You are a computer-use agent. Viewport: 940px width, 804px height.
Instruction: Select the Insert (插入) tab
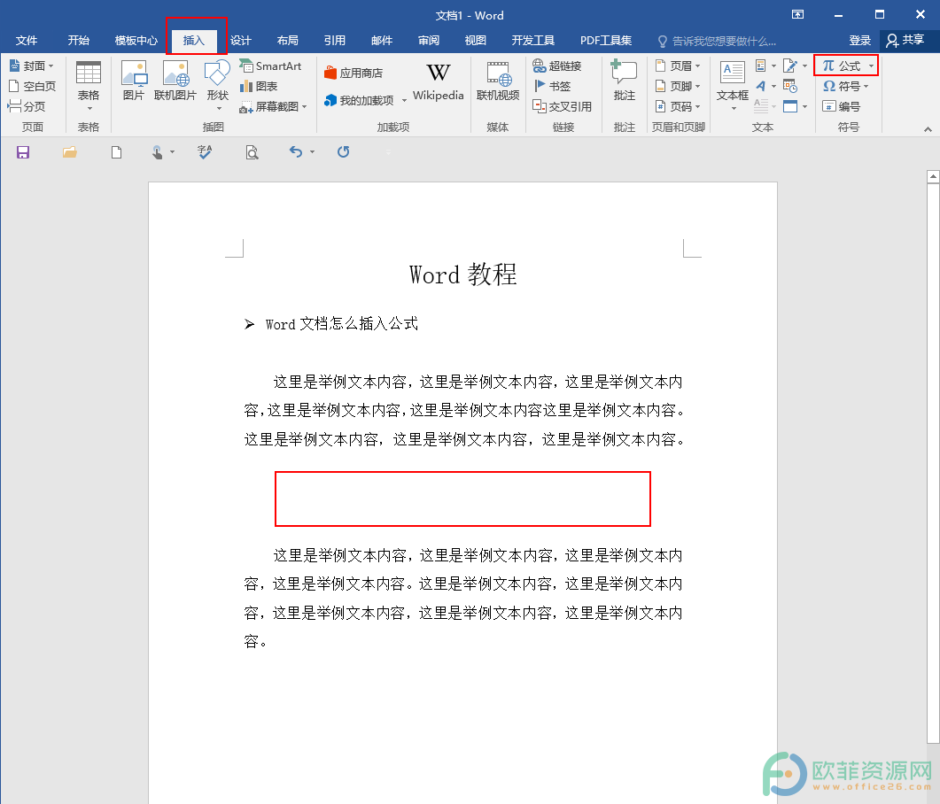pyautogui.click(x=194, y=41)
